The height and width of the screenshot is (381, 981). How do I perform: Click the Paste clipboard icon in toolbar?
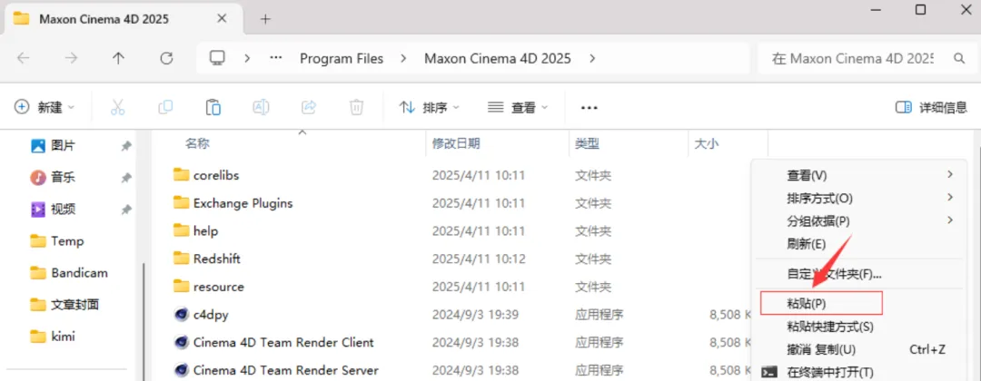tap(213, 107)
